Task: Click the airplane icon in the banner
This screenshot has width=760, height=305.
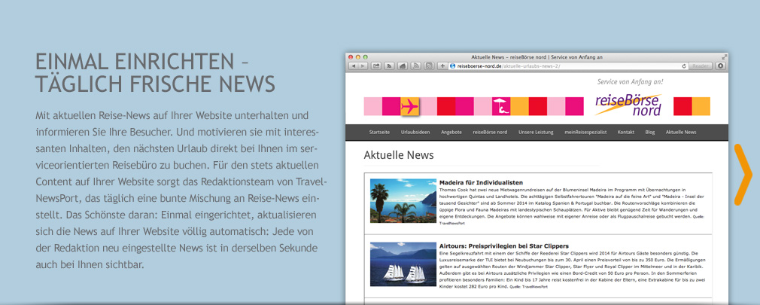Action: 410,106
